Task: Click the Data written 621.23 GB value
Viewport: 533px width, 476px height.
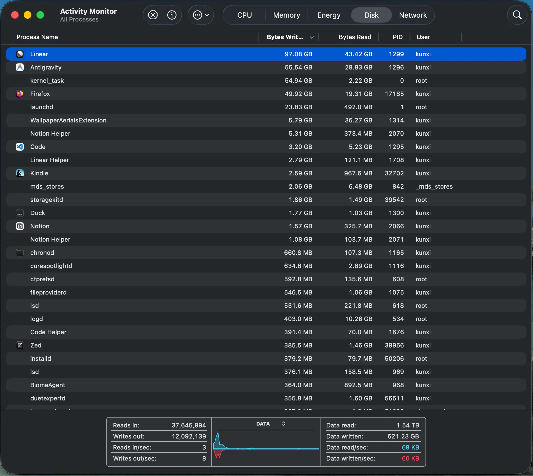Action: point(403,436)
